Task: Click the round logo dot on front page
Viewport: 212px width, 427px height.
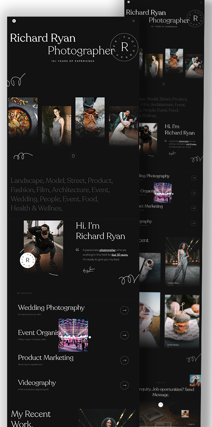Action: point(14,21)
